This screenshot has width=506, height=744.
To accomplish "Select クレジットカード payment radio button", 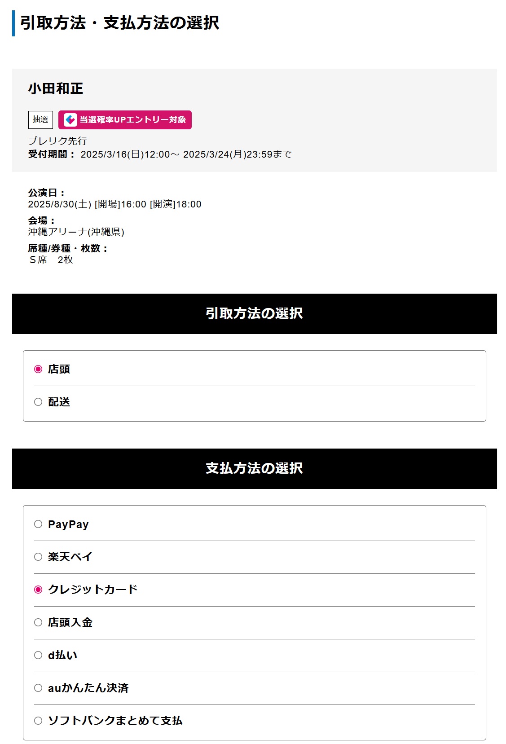I will tap(38, 590).
